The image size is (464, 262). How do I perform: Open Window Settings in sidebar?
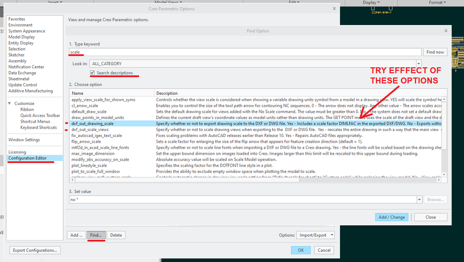24,139
